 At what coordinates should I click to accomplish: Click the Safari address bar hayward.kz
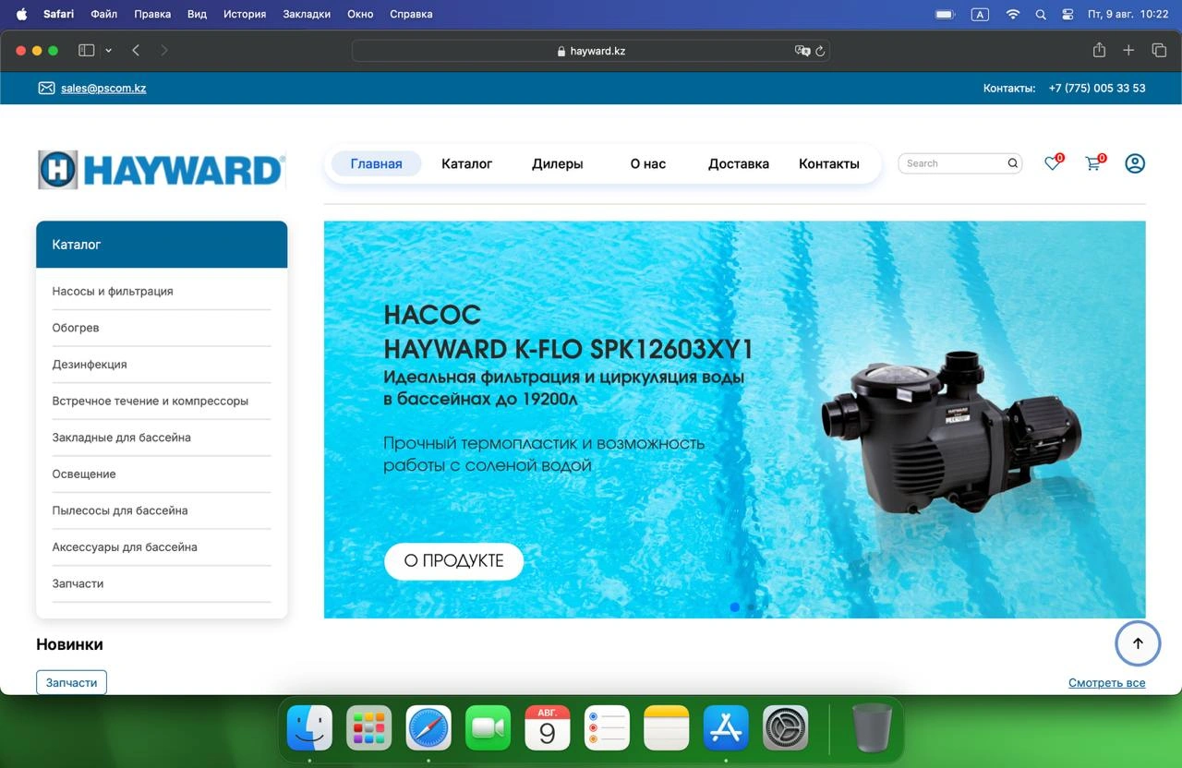pyautogui.click(x=591, y=51)
